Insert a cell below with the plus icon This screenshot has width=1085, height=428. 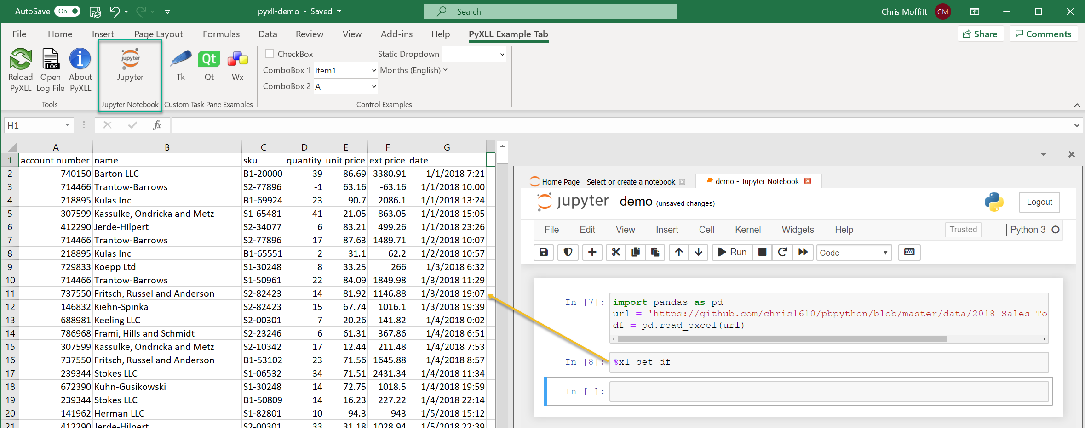[x=592, y=252]
